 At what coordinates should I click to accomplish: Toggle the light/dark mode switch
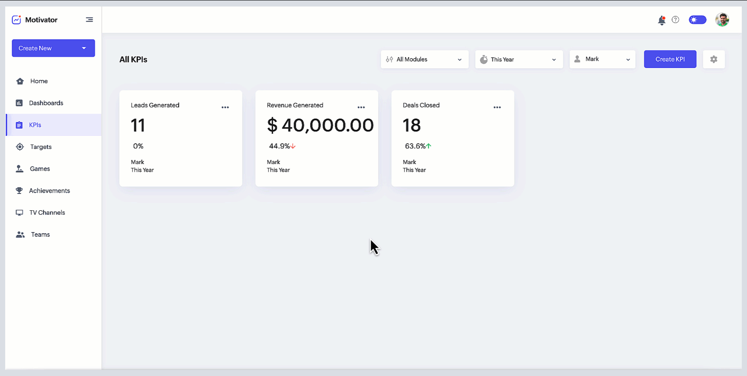697,20
